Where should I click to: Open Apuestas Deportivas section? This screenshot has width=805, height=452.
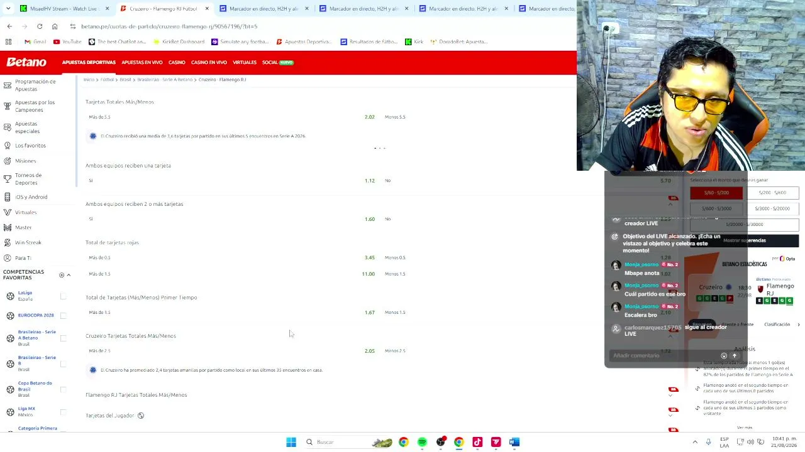coord(89,62)
